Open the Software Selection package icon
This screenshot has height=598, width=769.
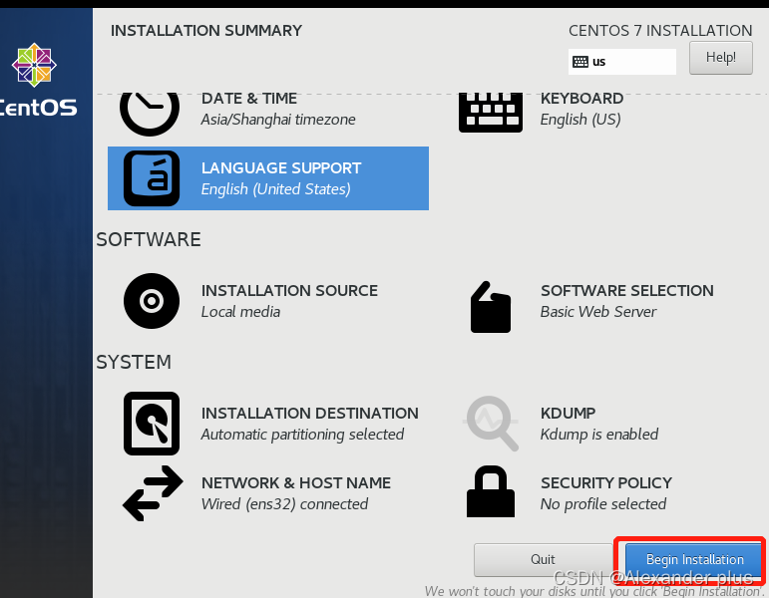491,307
